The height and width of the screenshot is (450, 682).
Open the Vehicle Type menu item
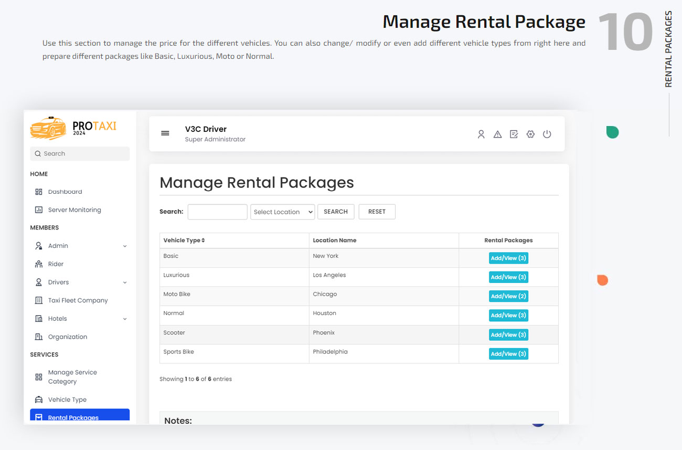67,400
